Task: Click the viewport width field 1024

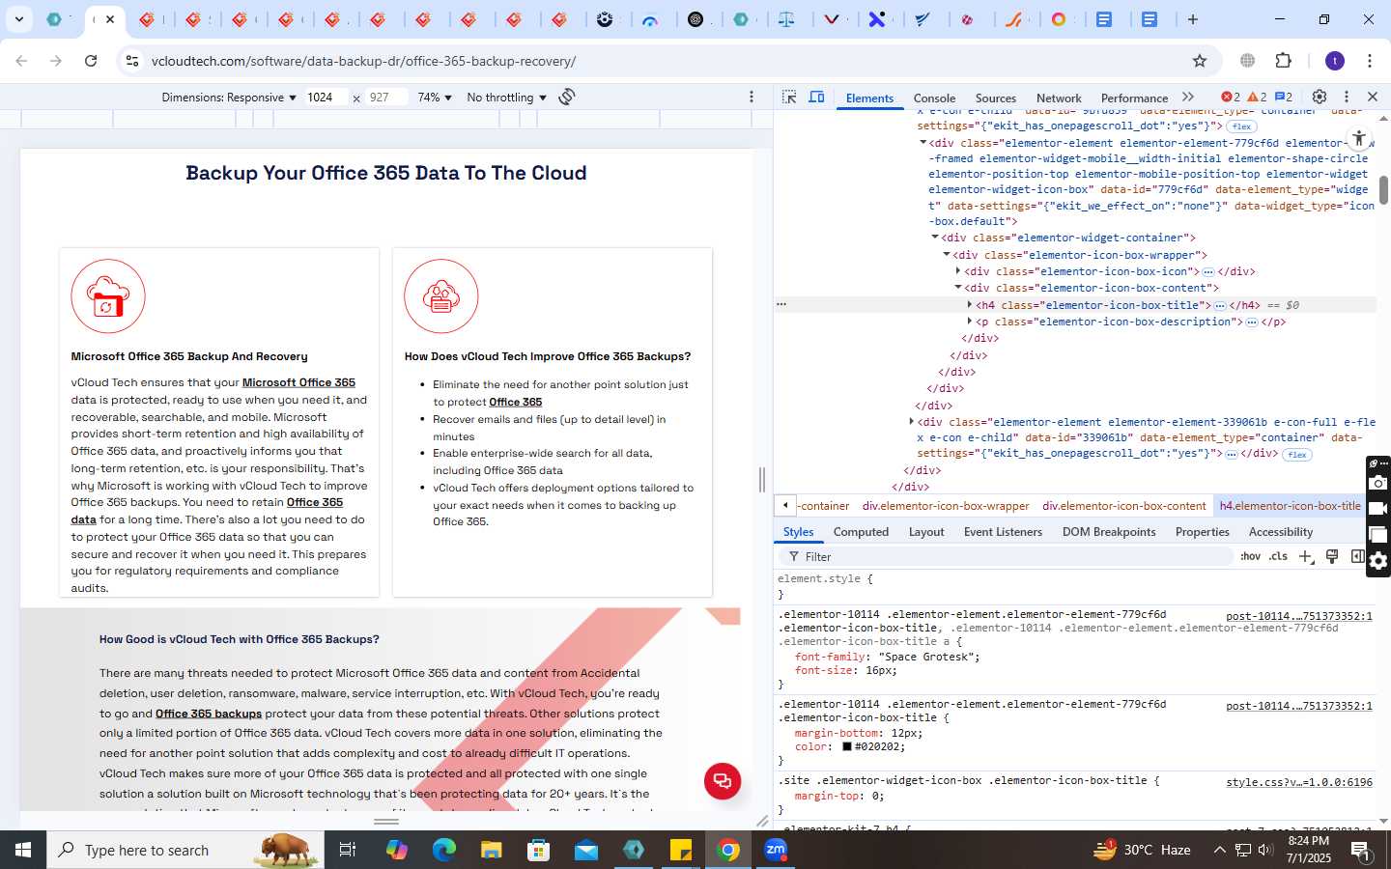Action: (326, 98)
